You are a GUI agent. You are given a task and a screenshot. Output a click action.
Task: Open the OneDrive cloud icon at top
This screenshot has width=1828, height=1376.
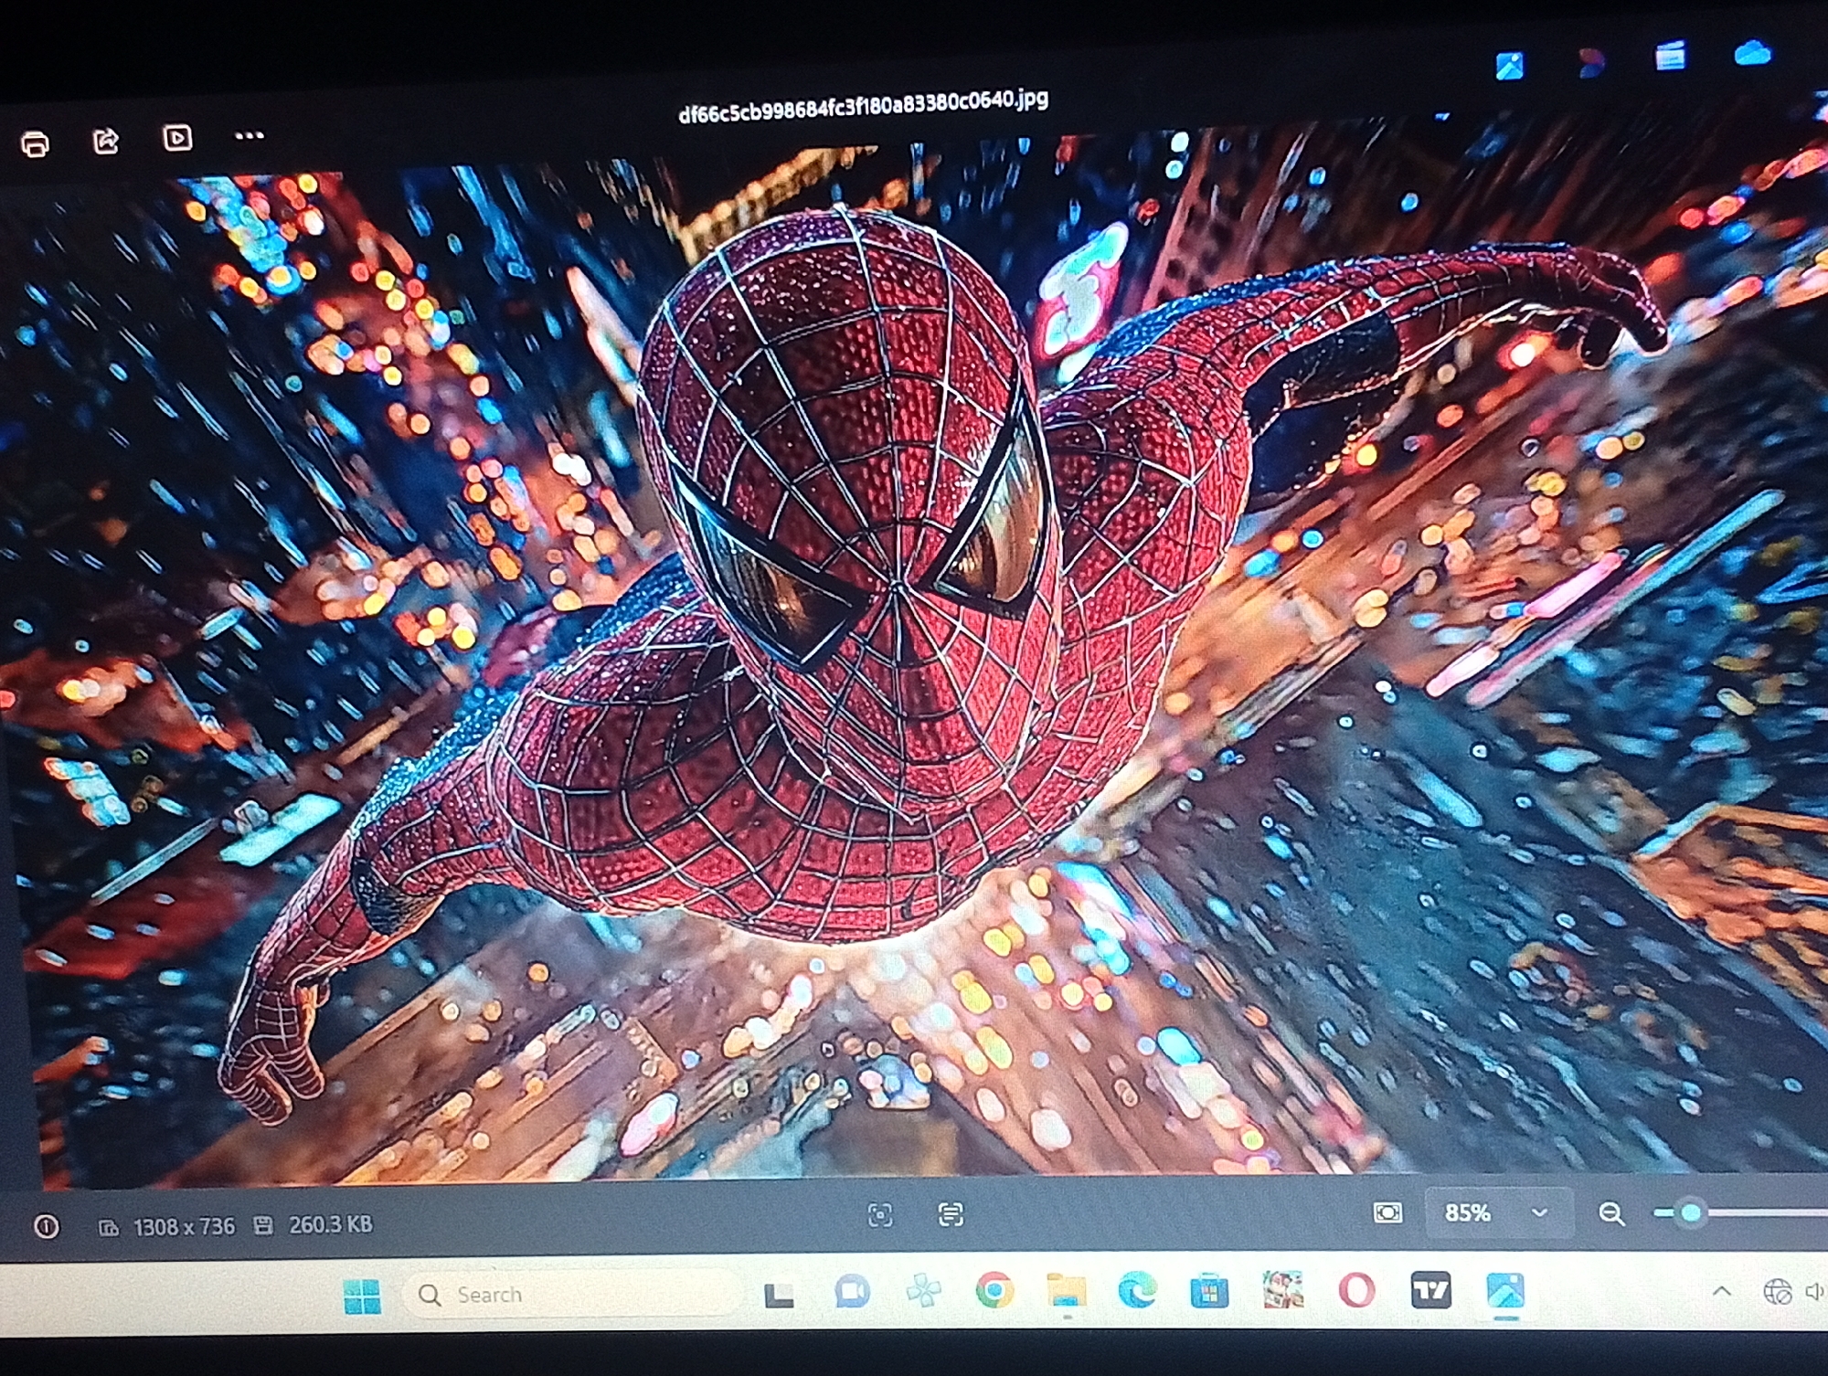(x=1752, y=53)
